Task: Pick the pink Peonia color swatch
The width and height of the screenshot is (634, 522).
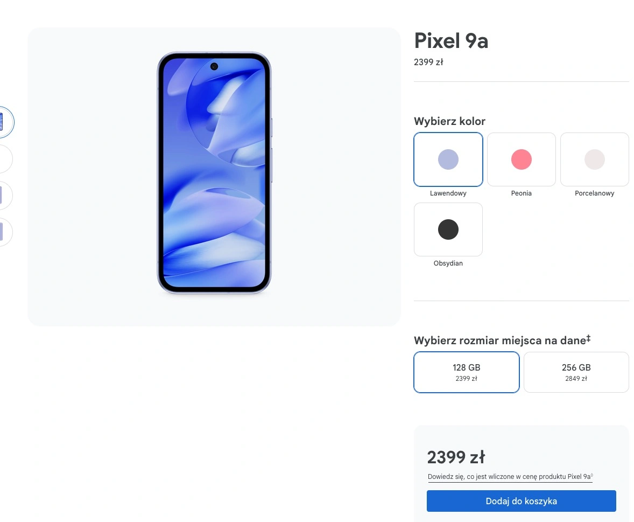Action: coord(521,159)
